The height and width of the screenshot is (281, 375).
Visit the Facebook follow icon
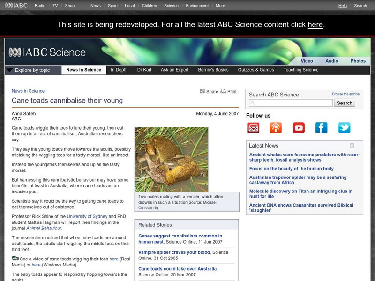point(321,128)
